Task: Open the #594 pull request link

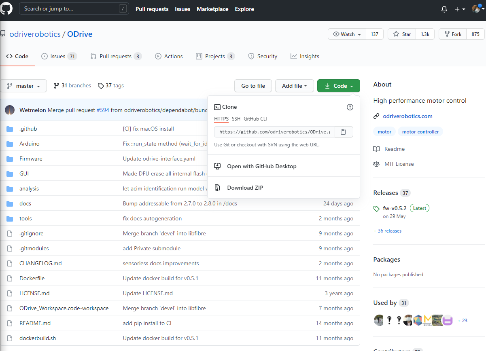Action: click(x=103, y=110)
